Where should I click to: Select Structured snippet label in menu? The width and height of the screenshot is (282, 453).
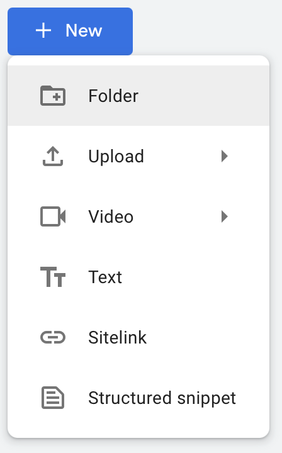click(162, 398)
